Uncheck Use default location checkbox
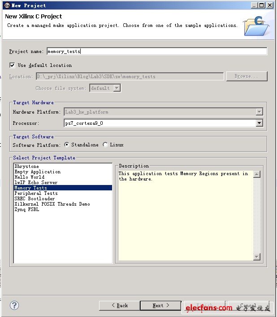This screenshot has width=277, height=317. click(x=12, y=65)
